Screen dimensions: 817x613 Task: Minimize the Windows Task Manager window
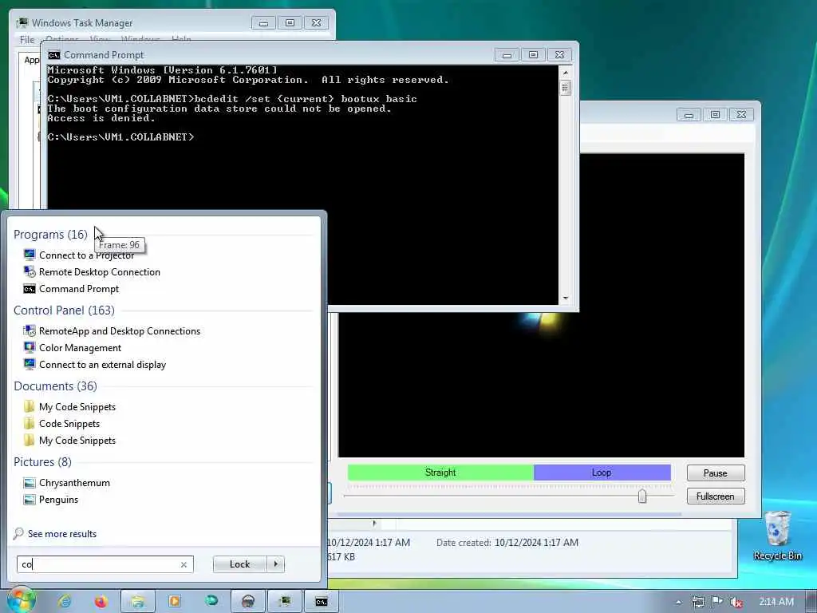click(263, 23)
